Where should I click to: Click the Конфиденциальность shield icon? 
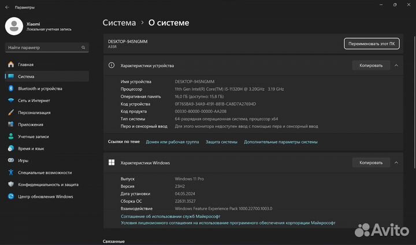point(11,184)
